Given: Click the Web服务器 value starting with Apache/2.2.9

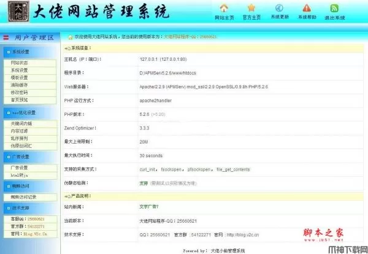Looking at the screenshot, I should pos(204,87).
